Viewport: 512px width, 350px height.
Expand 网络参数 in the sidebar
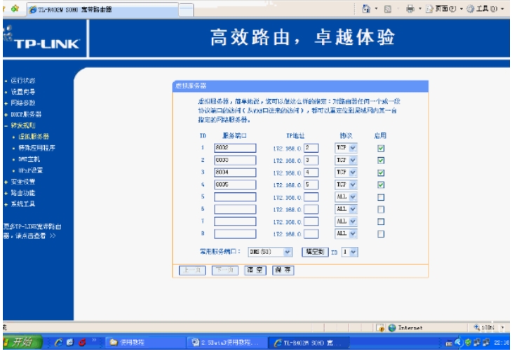pyautogui.click(x=23, y=103)
